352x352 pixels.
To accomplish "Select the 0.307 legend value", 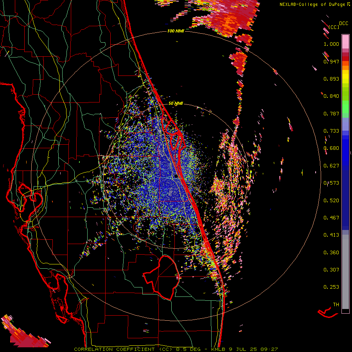I will (331, 270).
